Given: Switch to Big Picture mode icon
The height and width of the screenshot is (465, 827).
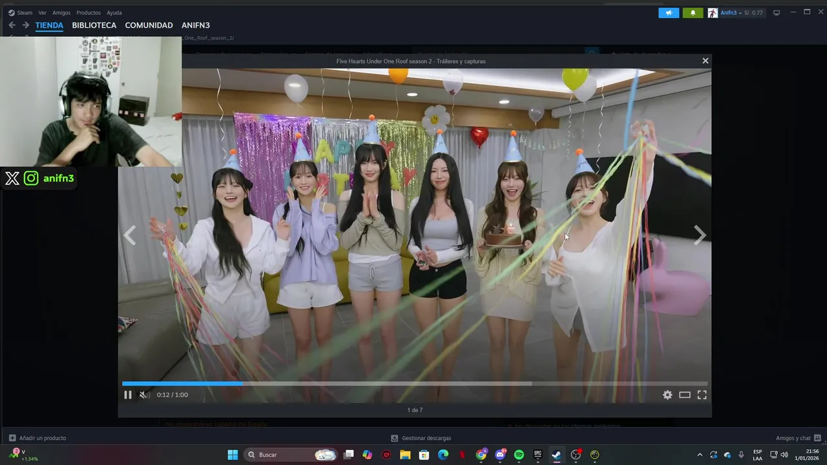Looking at the screenshot, I should 777,12.
